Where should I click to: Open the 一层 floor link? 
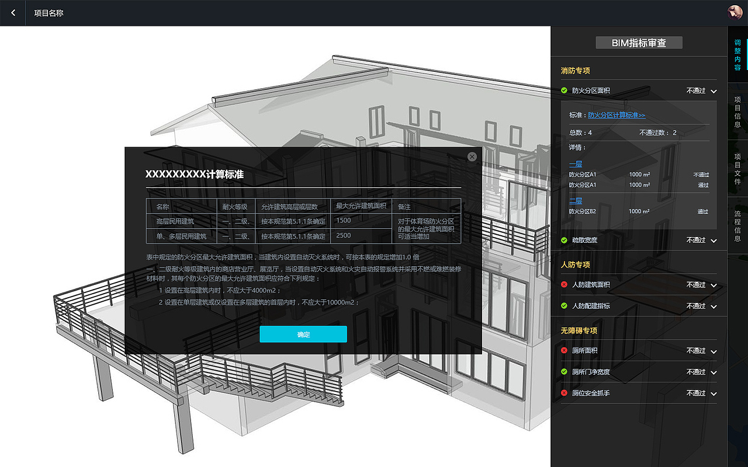[576, 164]
